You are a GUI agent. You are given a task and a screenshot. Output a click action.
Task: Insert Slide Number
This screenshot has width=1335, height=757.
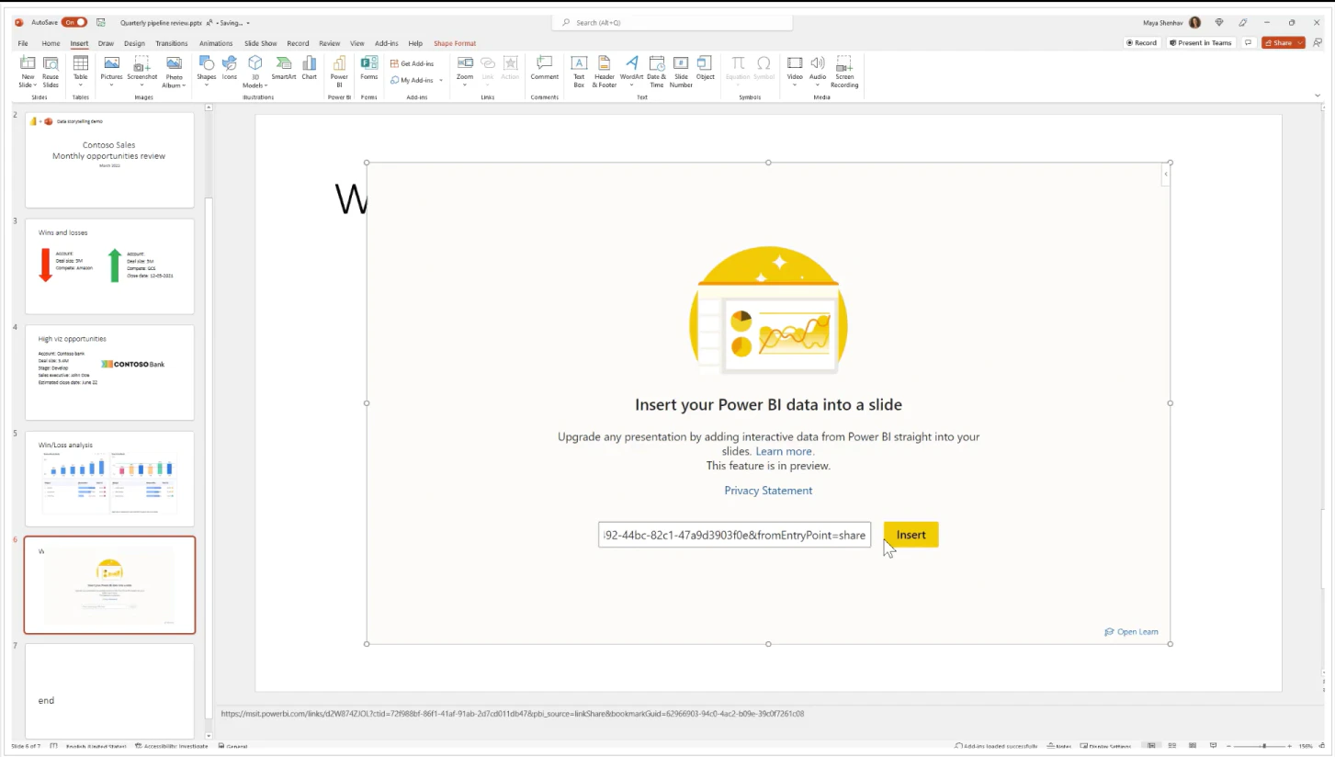[681, 72]
